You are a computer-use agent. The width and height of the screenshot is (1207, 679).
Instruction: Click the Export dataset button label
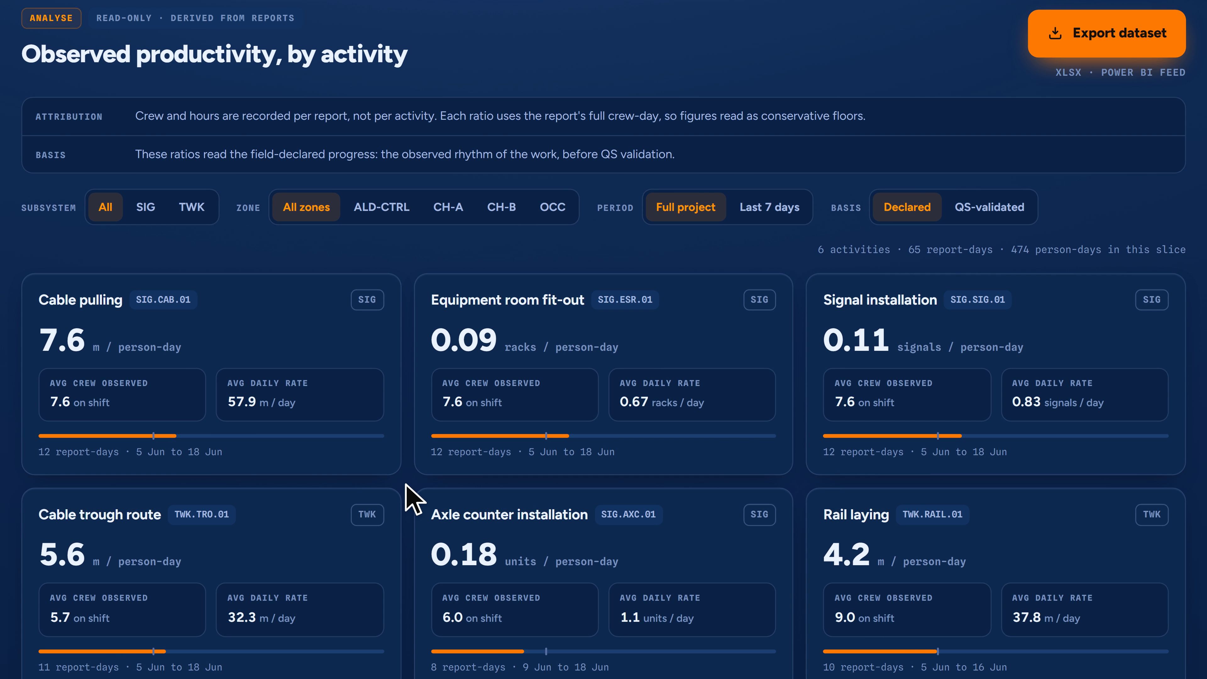[x=1119, y=33]
